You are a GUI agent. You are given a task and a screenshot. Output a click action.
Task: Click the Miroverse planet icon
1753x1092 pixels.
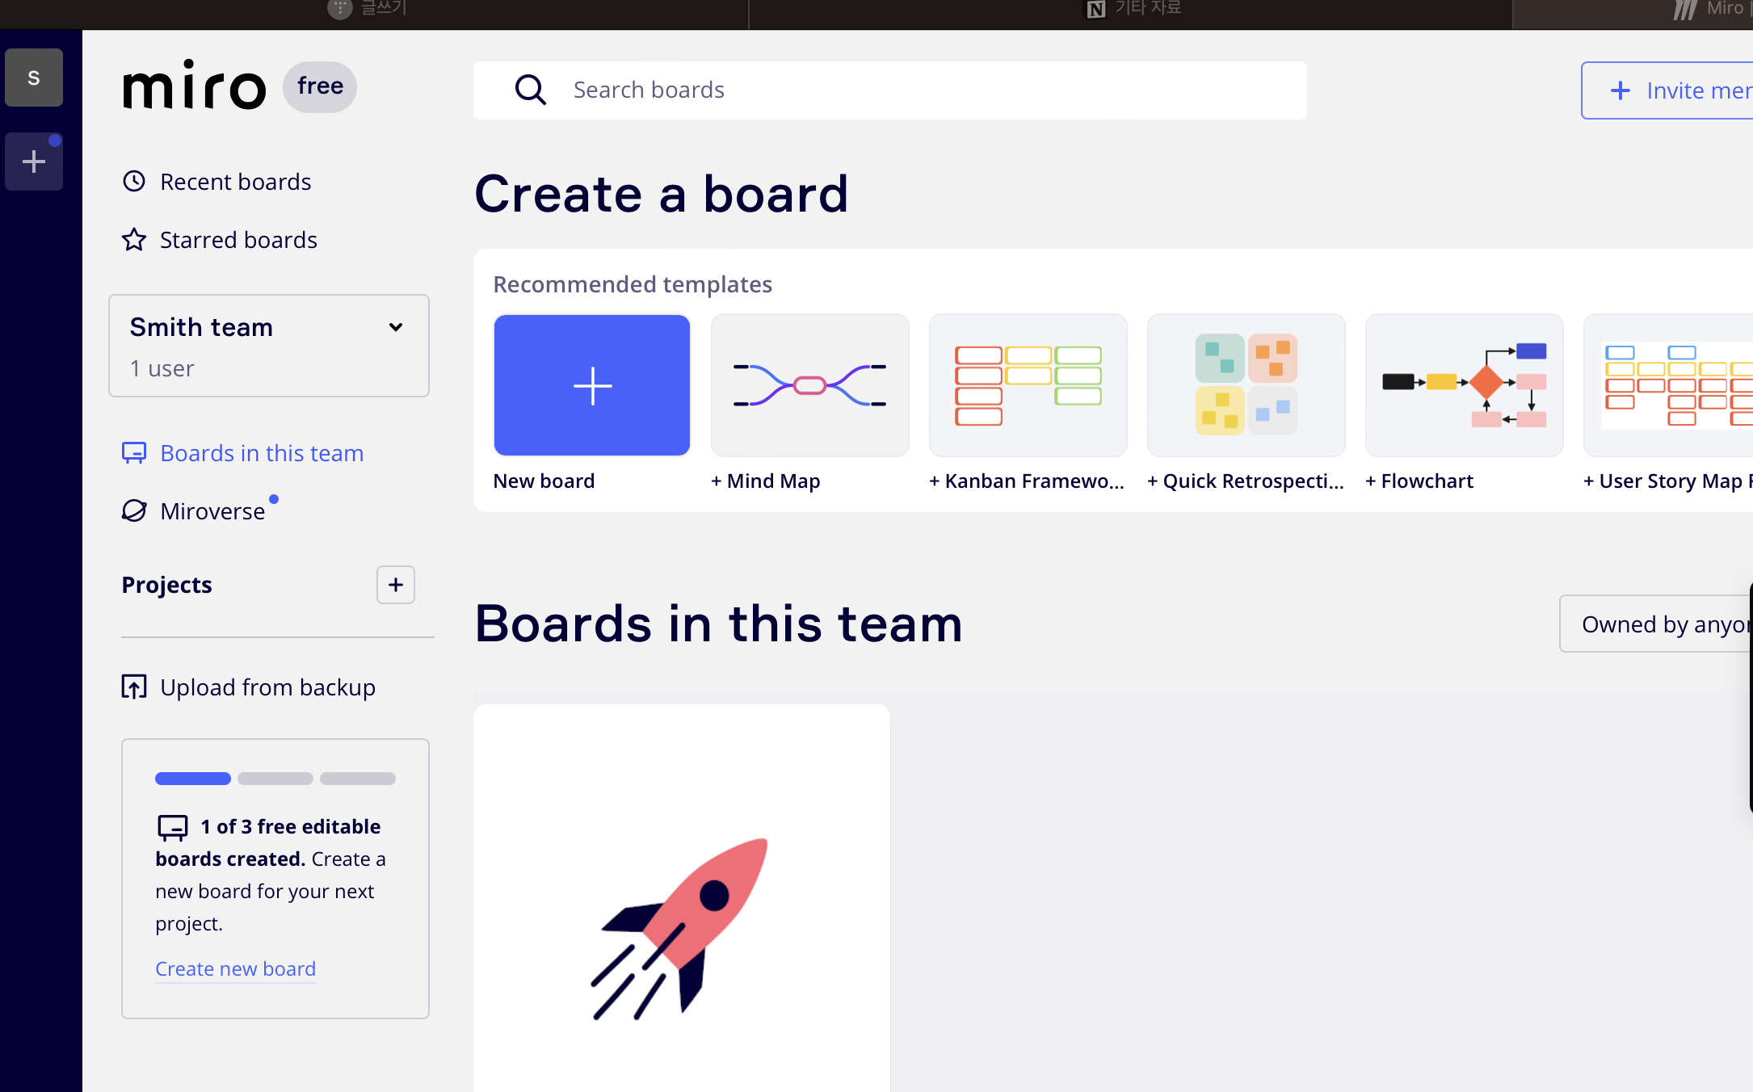(x=134, y=510)
